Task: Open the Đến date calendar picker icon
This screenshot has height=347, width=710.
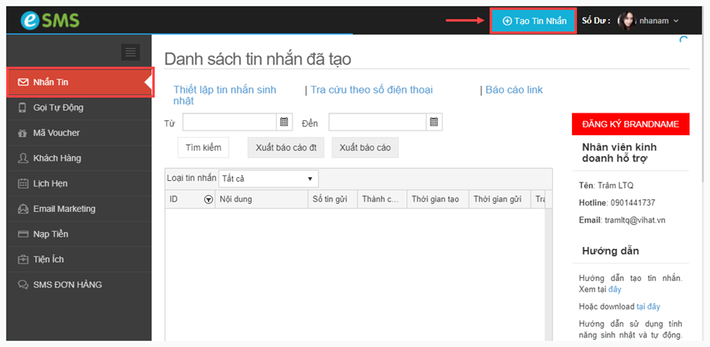Action: (x=434, y=122)
